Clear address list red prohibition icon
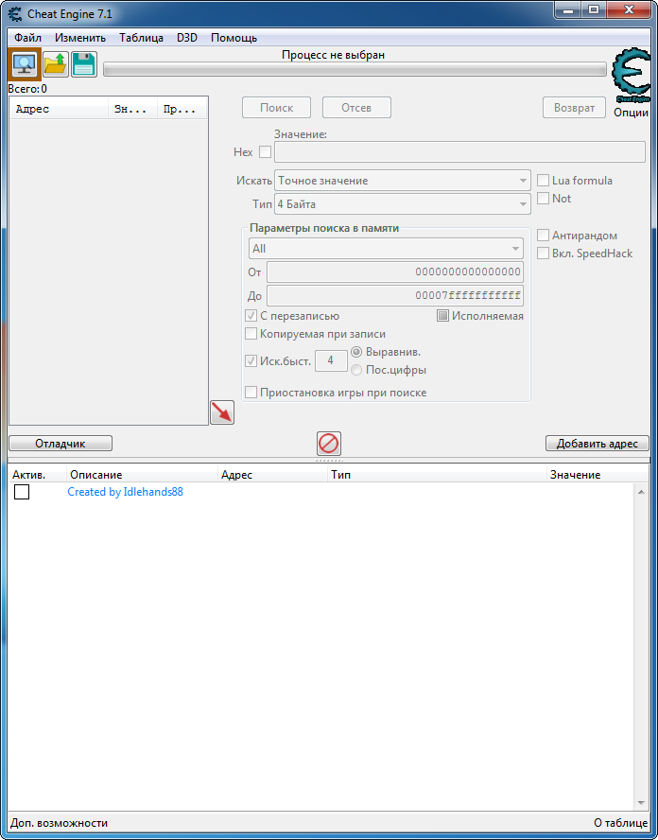 click(328, 444)
